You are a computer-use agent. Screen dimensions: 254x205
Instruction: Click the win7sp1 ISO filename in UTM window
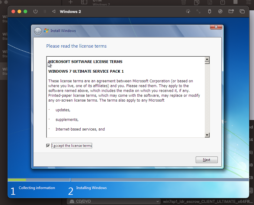pyautogui.click(x=208, y=202)
